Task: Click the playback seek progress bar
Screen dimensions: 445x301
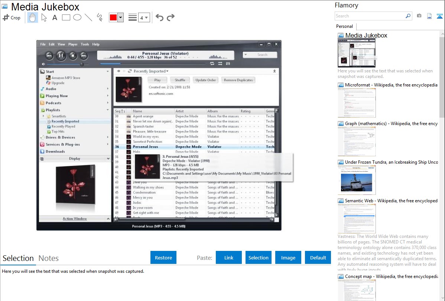Action: 153,63
